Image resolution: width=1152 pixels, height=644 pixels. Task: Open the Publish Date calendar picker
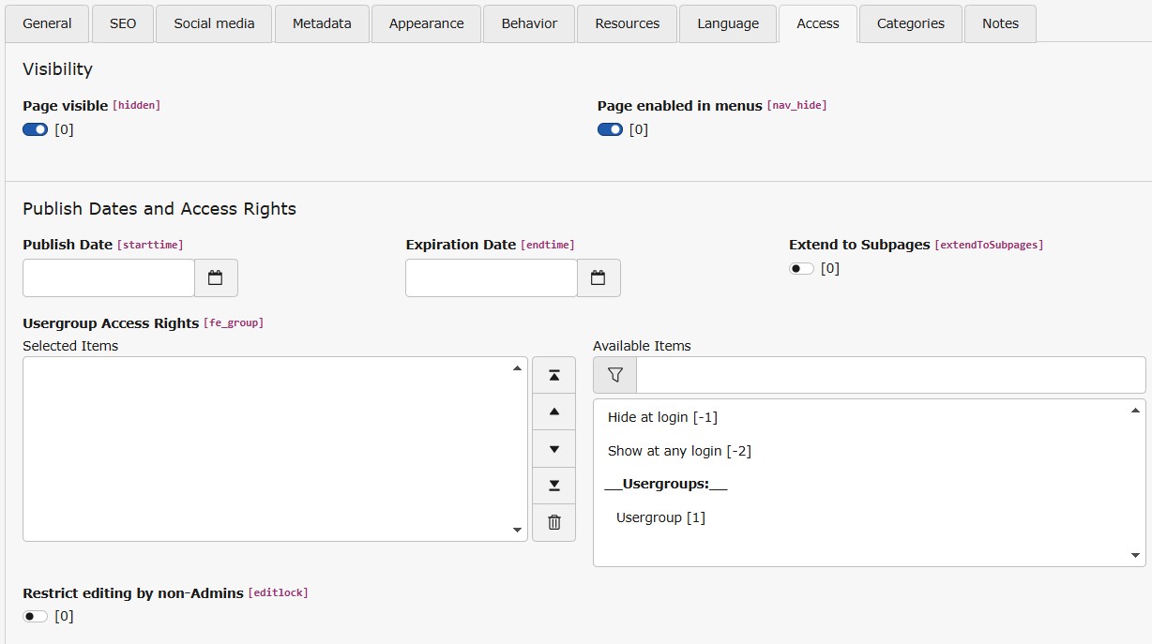pos(216,278)
